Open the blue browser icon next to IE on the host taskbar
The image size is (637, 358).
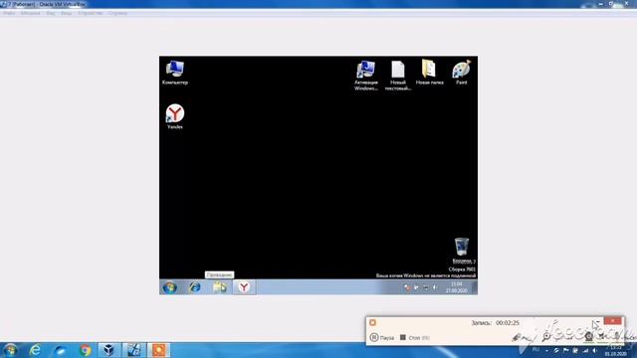coord(60,350)
